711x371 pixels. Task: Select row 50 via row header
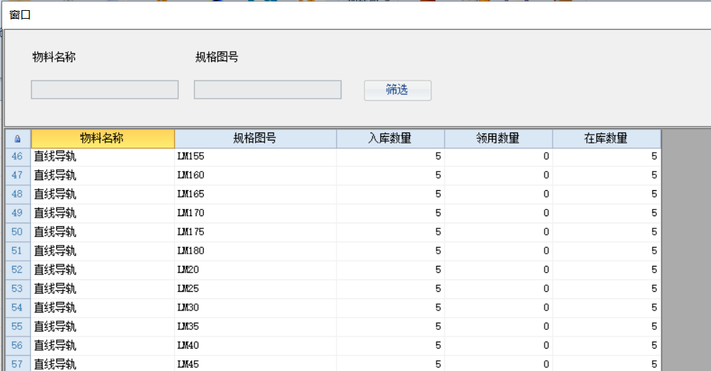17,232
